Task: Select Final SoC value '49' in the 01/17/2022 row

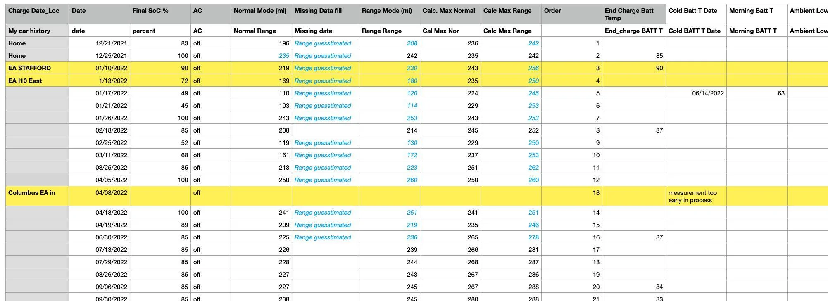Action: [x=160, y=93]
